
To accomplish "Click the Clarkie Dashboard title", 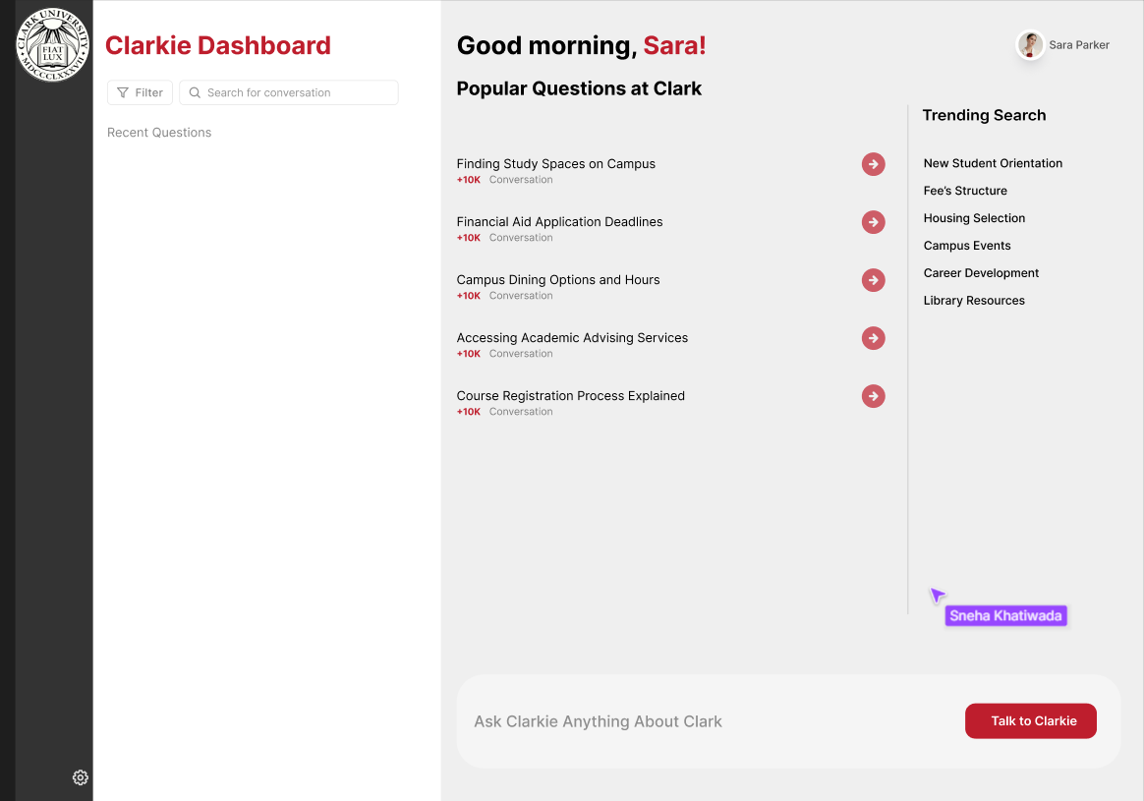I will click(218, 45).
